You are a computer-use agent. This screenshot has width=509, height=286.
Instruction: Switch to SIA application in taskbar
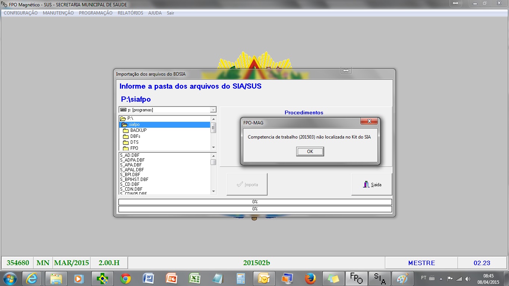(x=379, y=278)
